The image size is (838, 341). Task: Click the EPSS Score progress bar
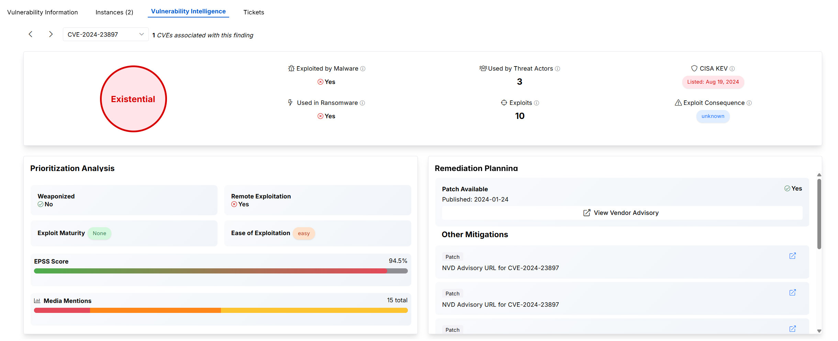(221, 271)
